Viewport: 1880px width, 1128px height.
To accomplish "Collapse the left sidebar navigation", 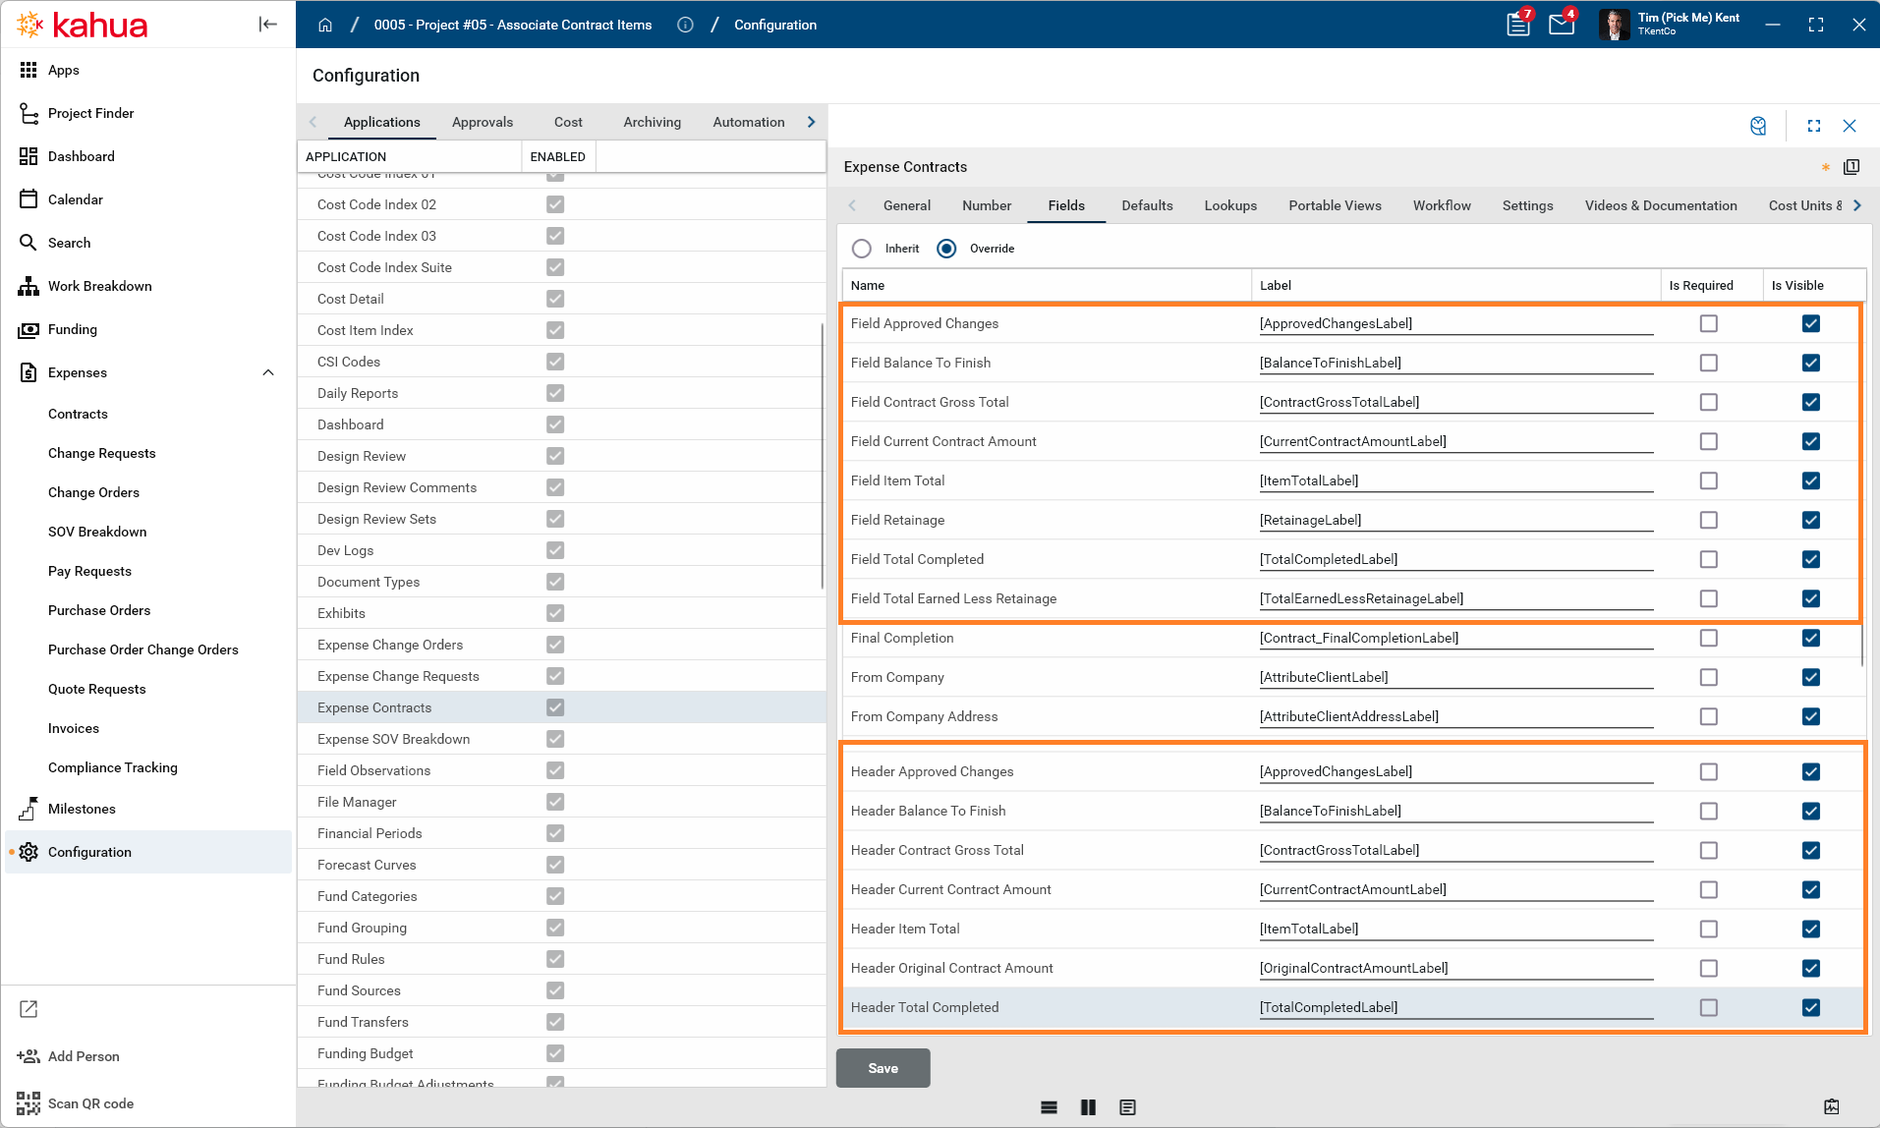I will tap(267, 25).
